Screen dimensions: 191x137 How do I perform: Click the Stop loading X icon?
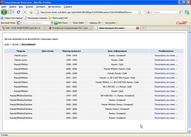25,12
